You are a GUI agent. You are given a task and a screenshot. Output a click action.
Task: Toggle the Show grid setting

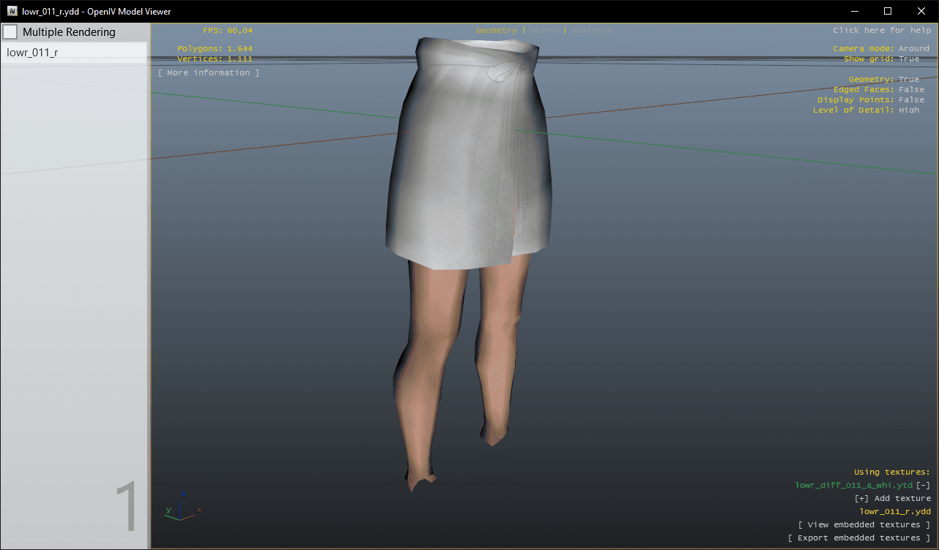[908, 59]
